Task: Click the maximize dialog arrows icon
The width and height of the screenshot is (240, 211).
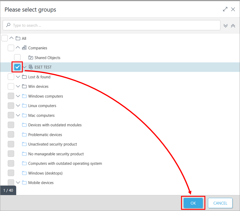Action: (x=225, y=9)
